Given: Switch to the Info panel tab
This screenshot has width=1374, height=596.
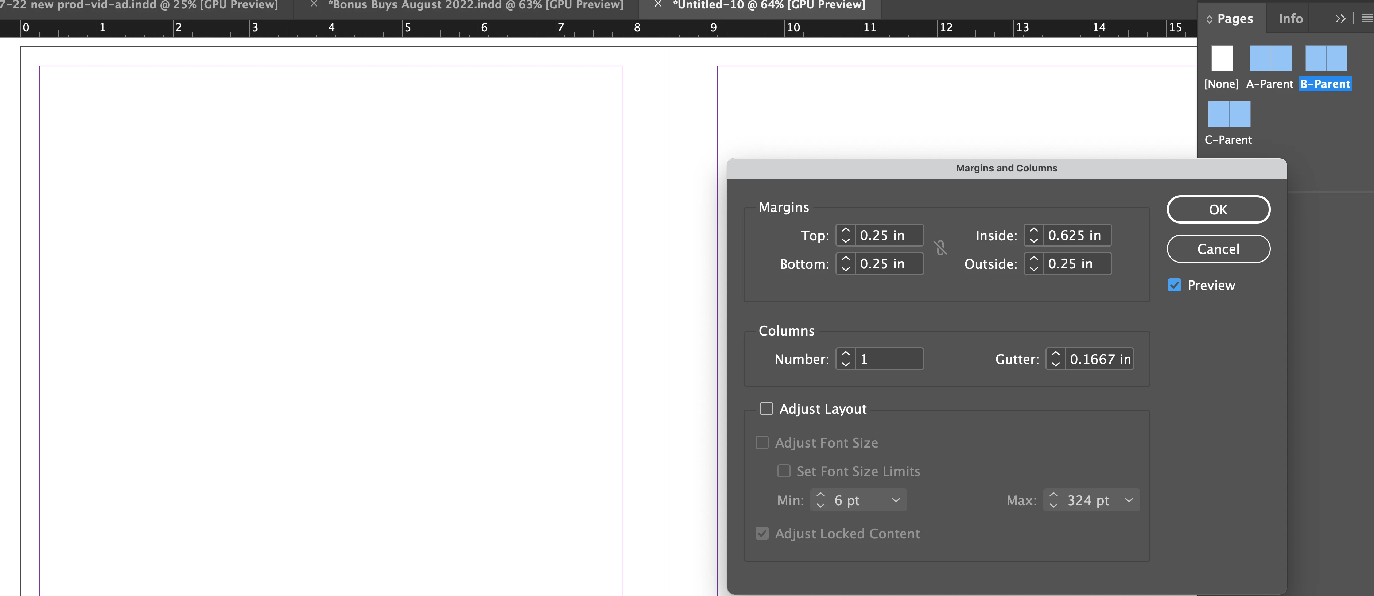Looking at the screenshot, I should pyautogui.click(x=1290, y=19).
